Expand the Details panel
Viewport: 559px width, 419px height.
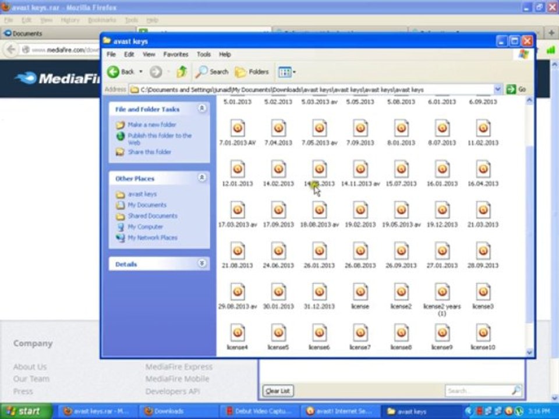point(202,263)
